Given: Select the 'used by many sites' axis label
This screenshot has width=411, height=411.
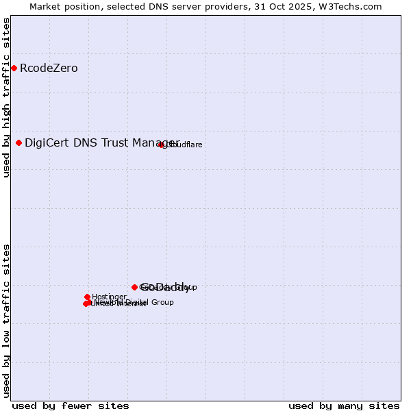Looking at the screenshot, I should [x=344, y=406].
